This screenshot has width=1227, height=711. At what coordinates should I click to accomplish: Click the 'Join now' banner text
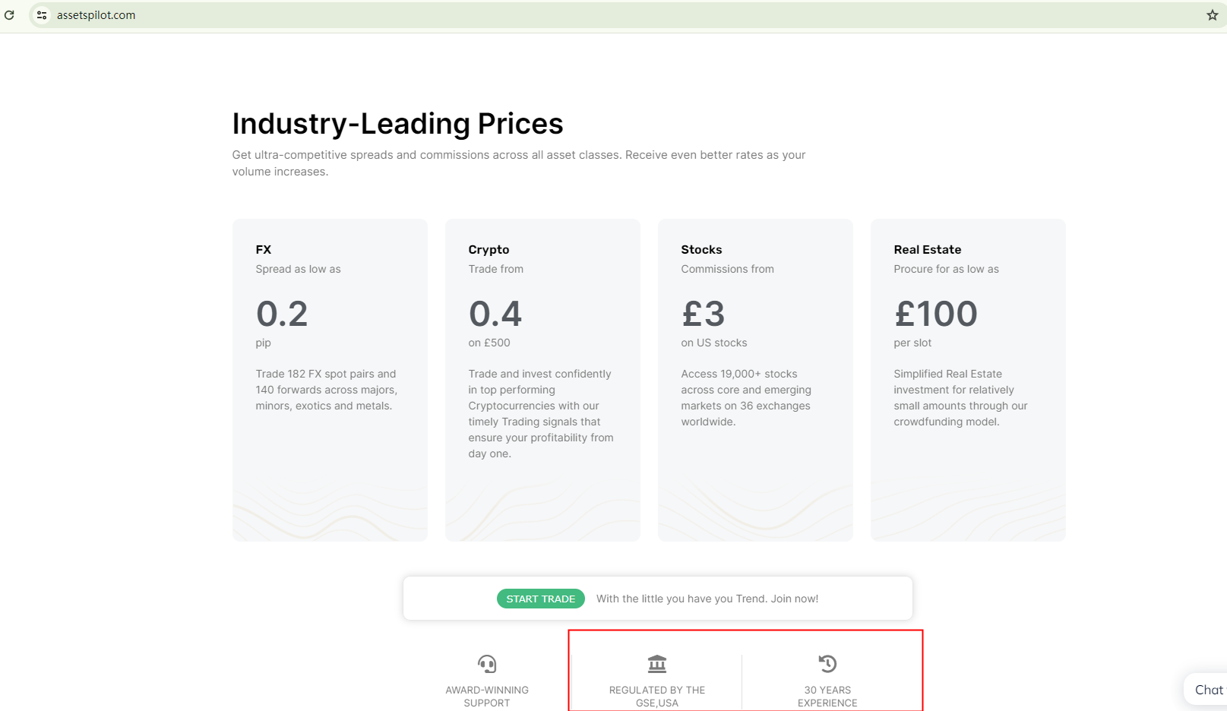pyautogui.click(x=707, y=599)
